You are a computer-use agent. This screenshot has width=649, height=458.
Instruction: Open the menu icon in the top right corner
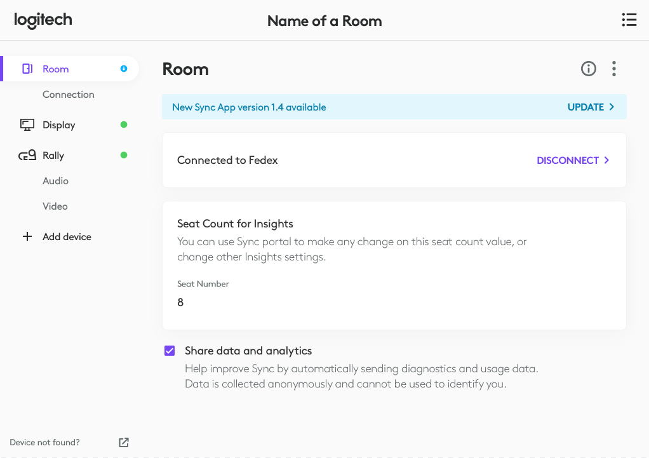coord(629,20)
